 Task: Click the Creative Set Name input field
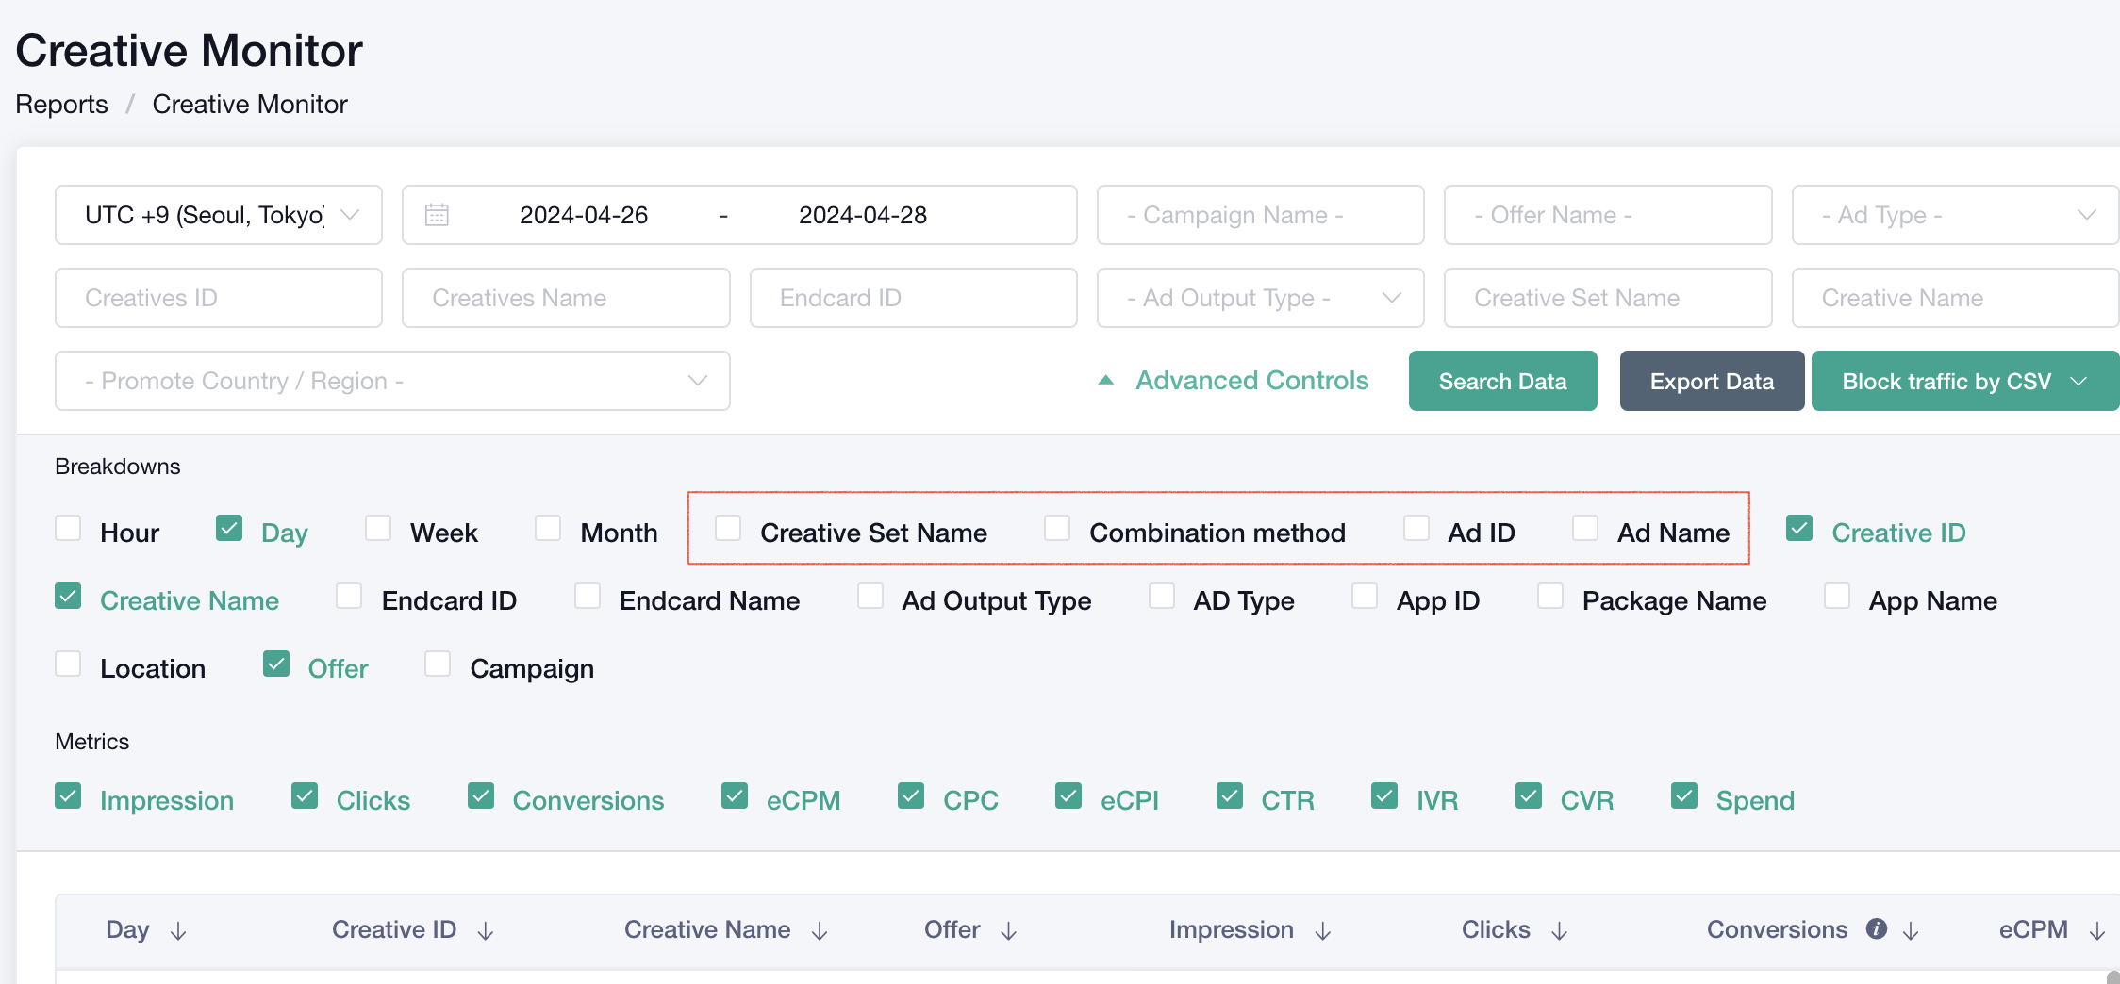pyautogui.click(x=1608, y=298)
